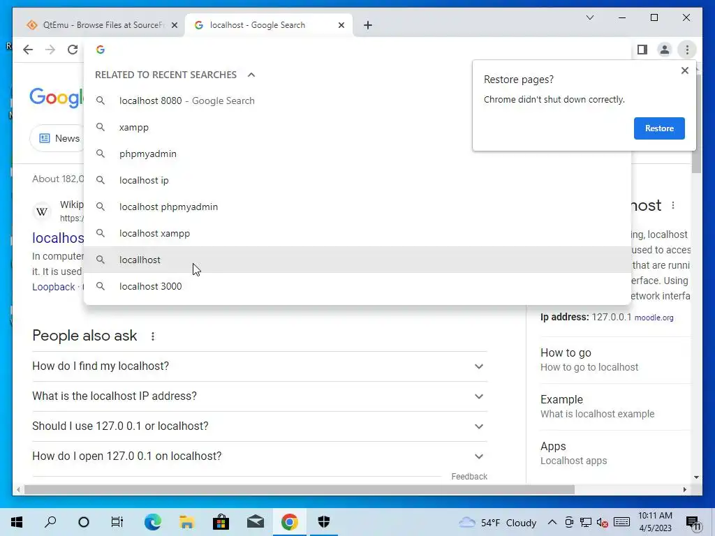Viewport: 715px width, 536px height.
Task: Close the localhost Google Search tab
Action: [x=341, y=25]
